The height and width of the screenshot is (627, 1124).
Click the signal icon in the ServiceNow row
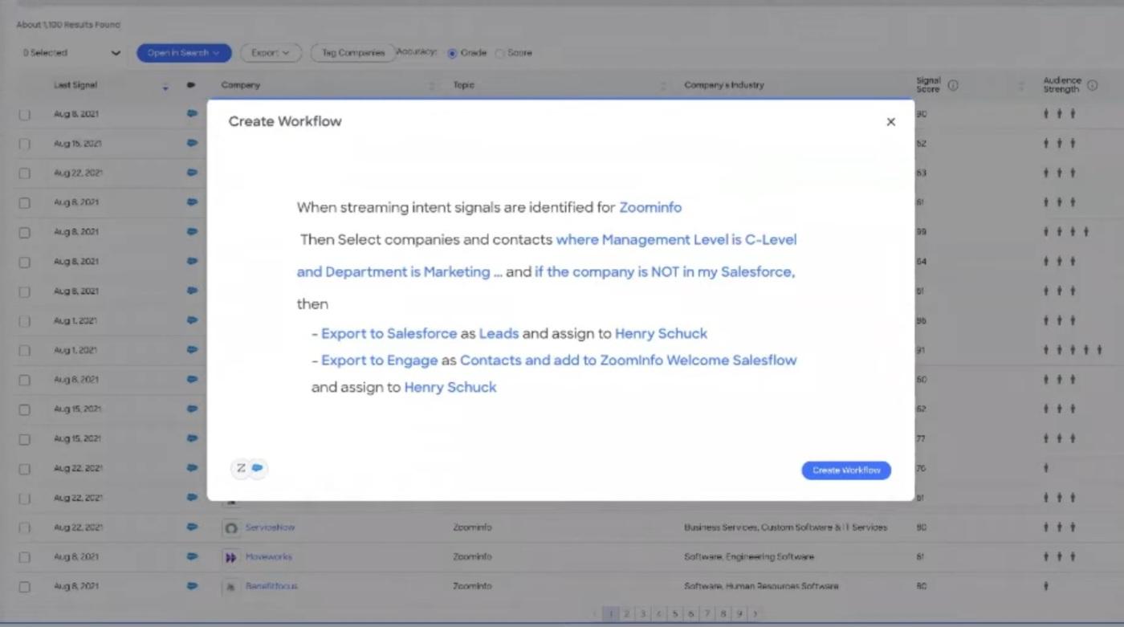coord(192,527)
